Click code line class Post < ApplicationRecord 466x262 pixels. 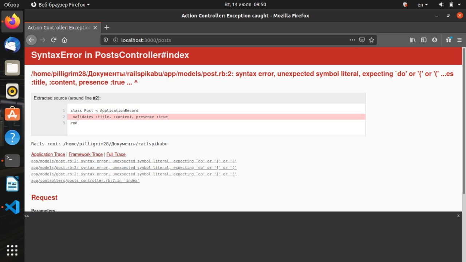(x=104, y=110)
